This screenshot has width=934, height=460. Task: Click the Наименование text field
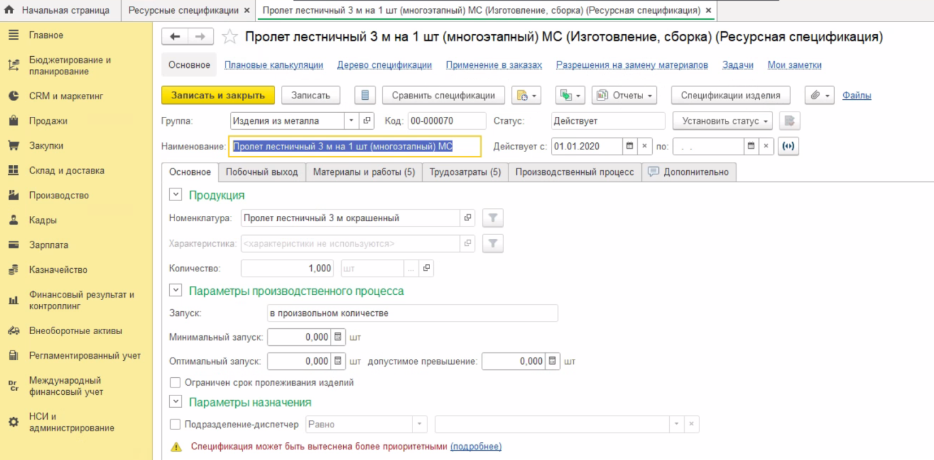click(x=354, y=146)
